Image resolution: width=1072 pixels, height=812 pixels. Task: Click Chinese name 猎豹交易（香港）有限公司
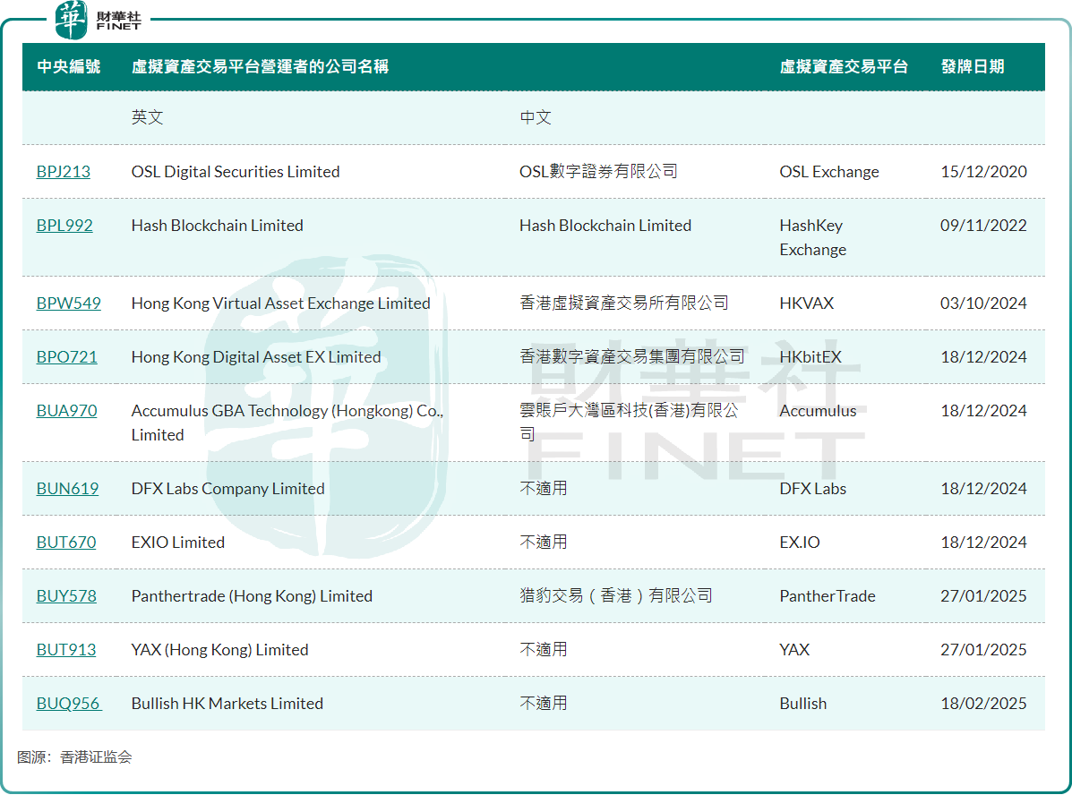(x=615, y=596)
